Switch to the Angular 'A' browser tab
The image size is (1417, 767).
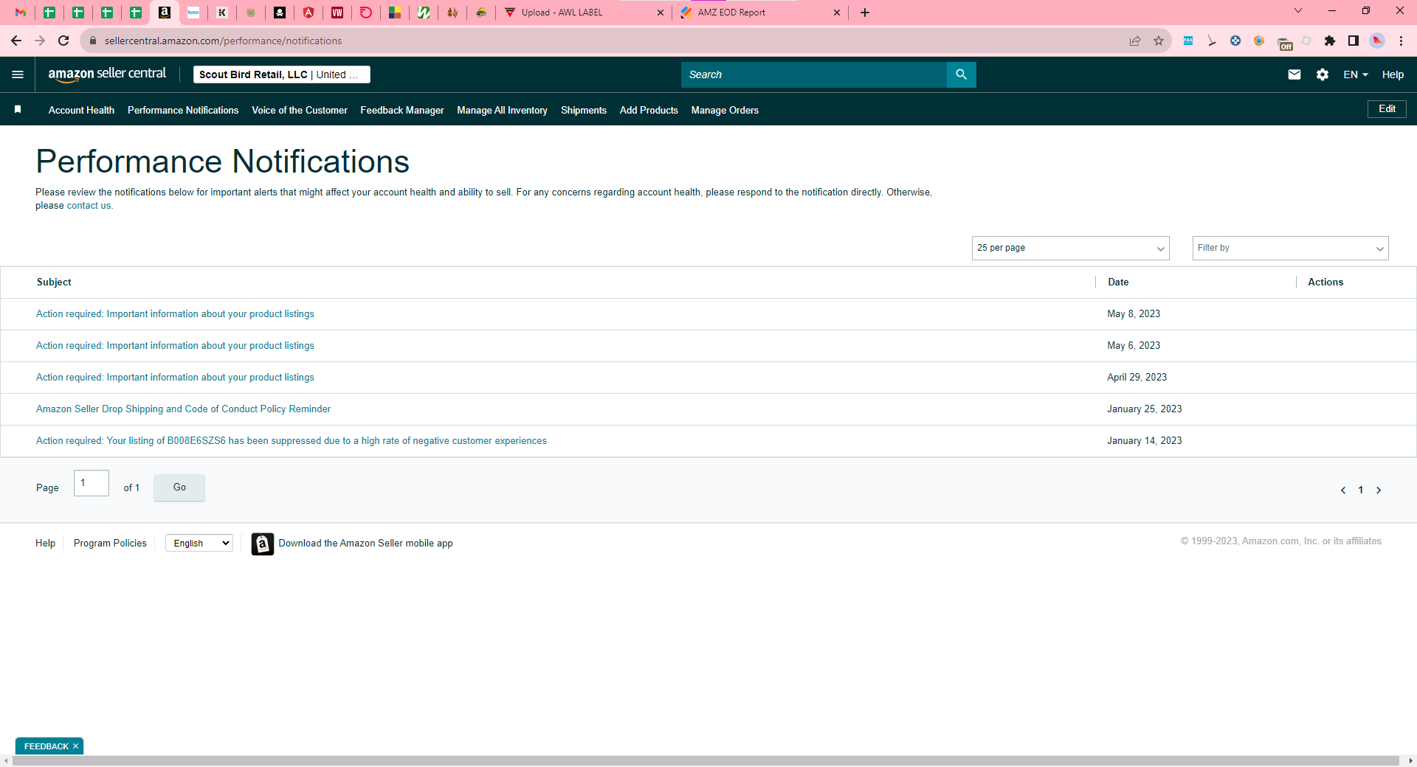pyautogui.click(x=308, y=13)
